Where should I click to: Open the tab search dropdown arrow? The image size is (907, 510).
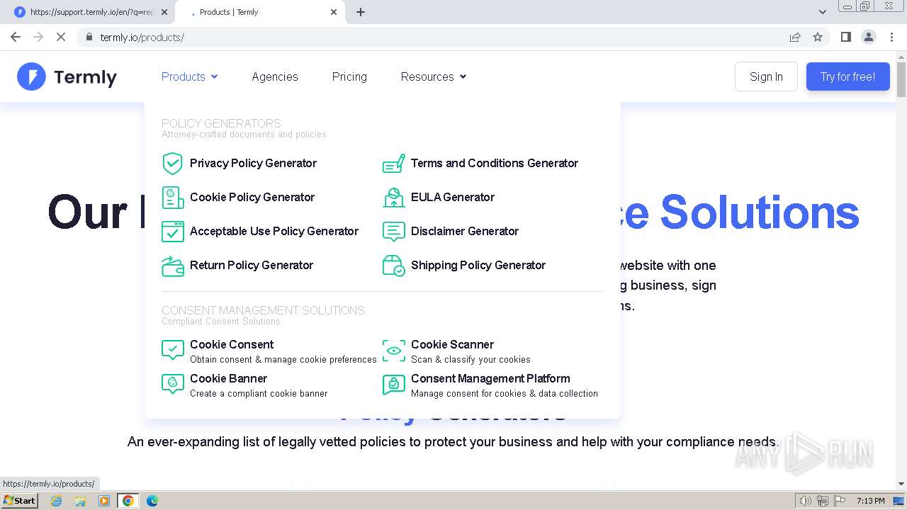[x=823, y=12]
